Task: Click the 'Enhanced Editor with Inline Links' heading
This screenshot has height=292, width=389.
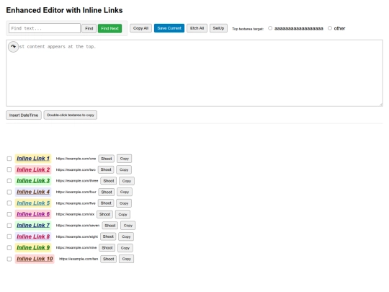Action: (x=64, y=10)
